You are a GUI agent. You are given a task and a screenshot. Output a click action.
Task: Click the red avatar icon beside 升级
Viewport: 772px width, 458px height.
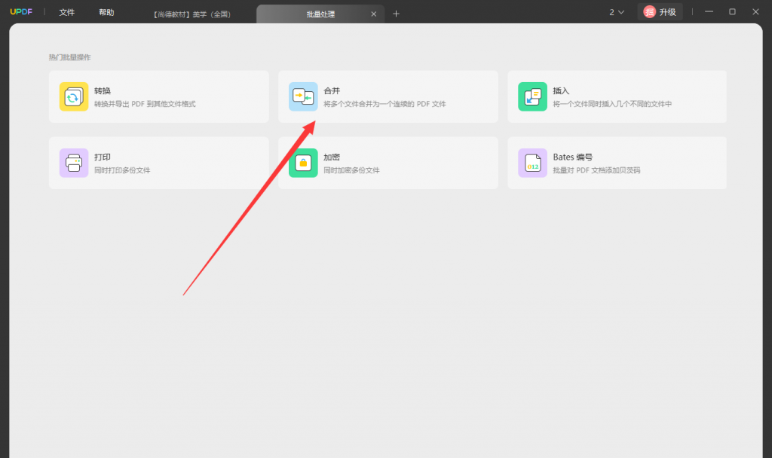coord(649,12)
